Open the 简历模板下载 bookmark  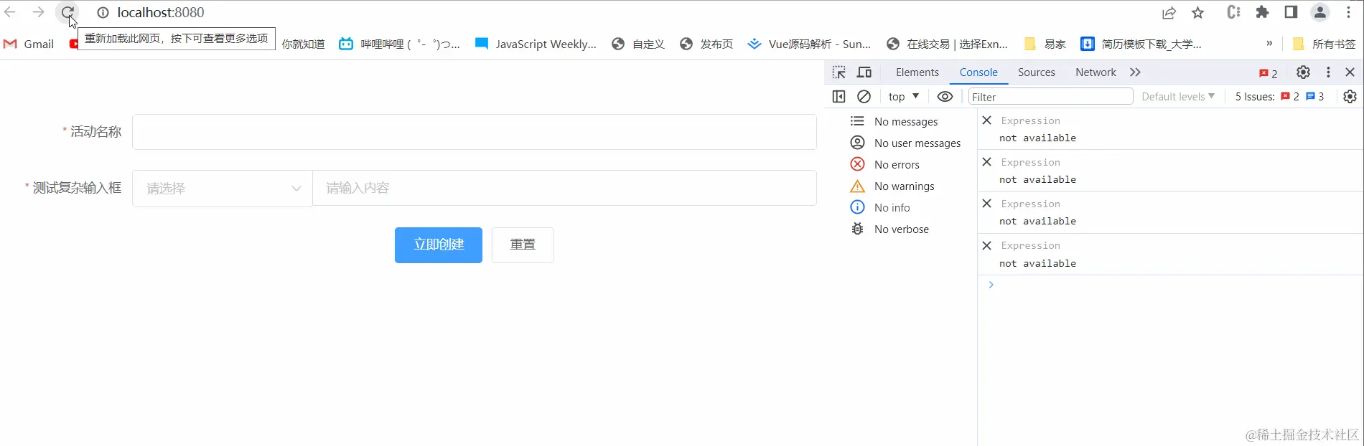click(x=1141, y=44)
